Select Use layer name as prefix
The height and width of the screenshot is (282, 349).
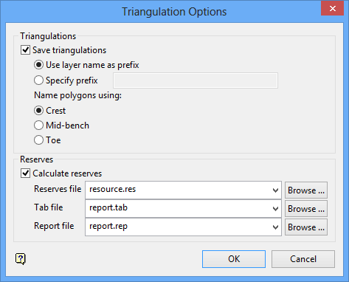[38, 65]
